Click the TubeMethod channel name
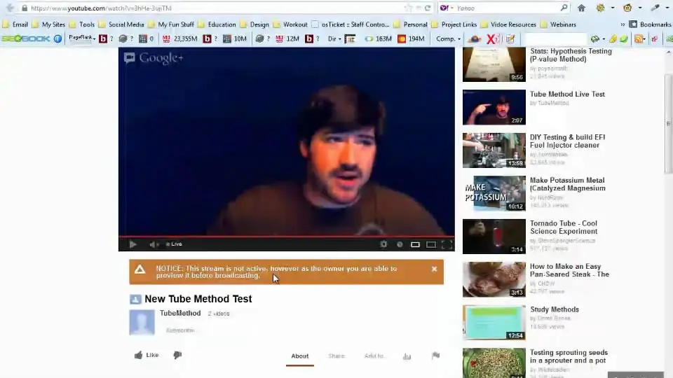 pyautogui.click(x=180, y=313)
